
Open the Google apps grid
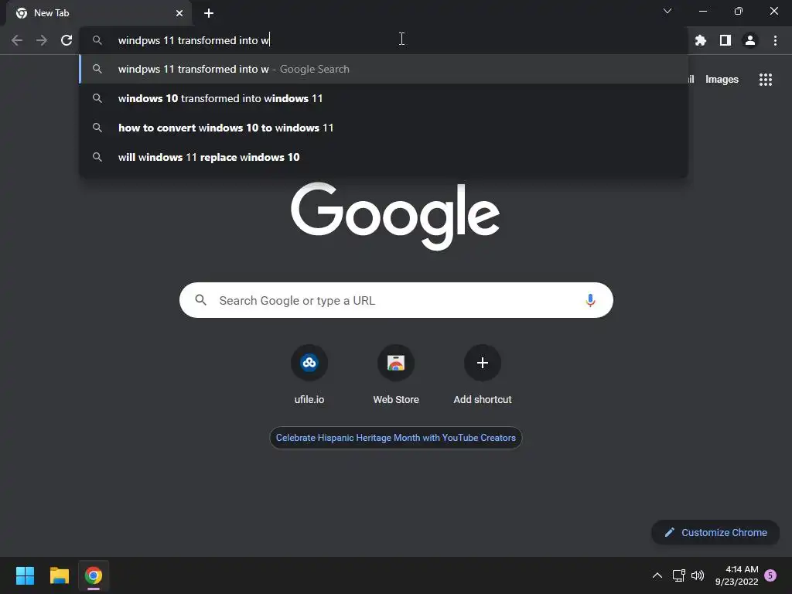(765, 80)
